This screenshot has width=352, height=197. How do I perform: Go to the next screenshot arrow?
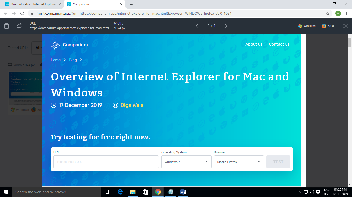point(226,26)
